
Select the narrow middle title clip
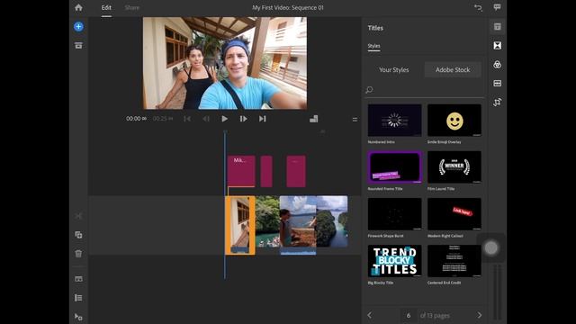266,171
